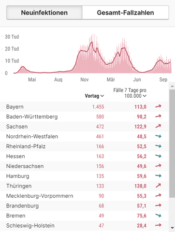
Task: Click the trend arrow next to Hamburg
Action: coord(158,176)
